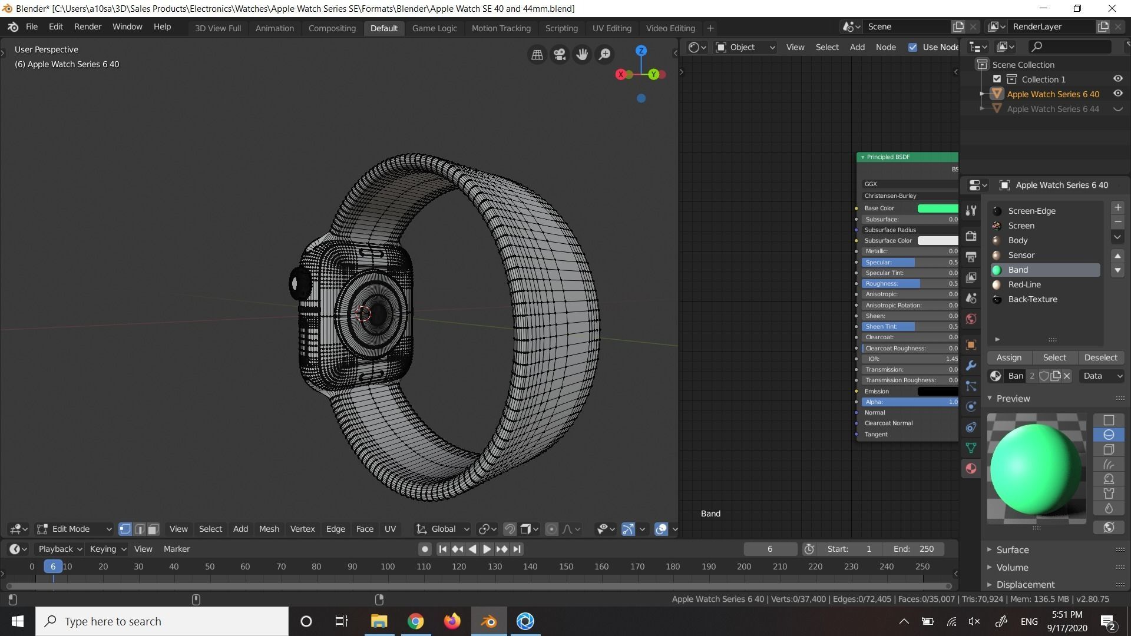This screenshot has width=1131, height=636.
Task: Expand Apple Watch Series 6 40 tree
Action: pos(982,94)
